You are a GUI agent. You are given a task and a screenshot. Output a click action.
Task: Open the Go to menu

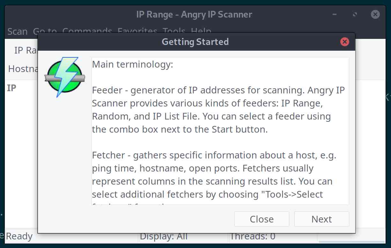45,31
